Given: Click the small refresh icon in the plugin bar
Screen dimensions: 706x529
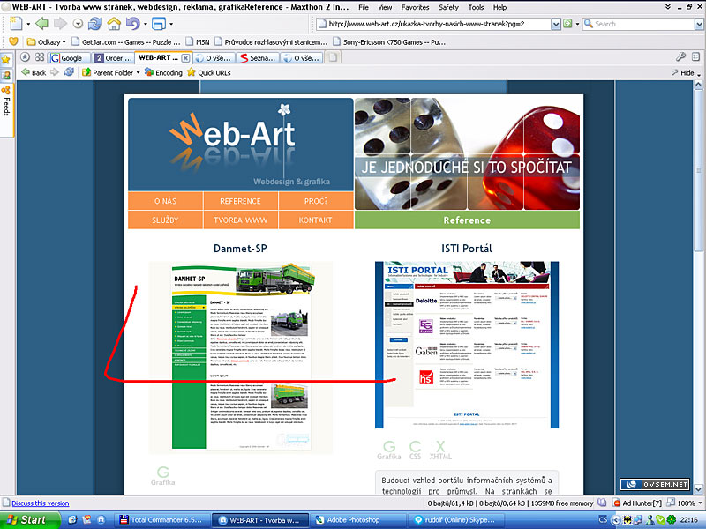Looking at the screenshot, I should 69,72.
